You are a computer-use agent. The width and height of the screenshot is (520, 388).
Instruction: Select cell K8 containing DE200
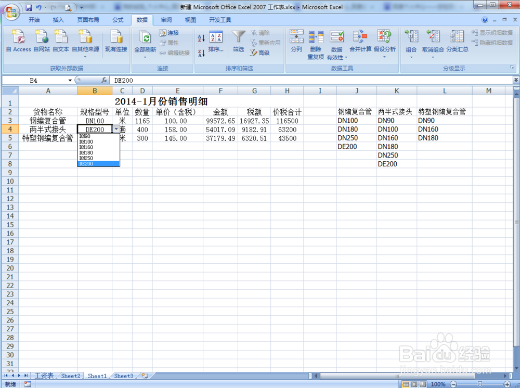tap(397, 164)
